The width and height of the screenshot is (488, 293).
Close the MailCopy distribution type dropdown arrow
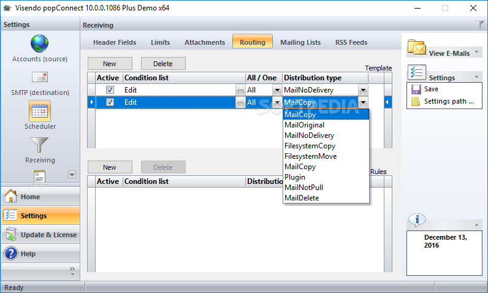click(x=363, y=102)
